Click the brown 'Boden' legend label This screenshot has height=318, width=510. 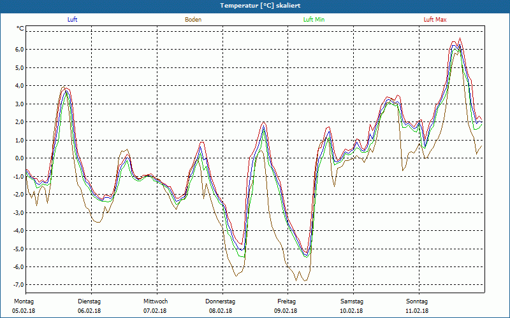pos(193,20)
